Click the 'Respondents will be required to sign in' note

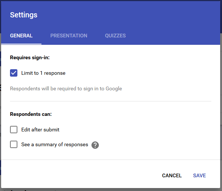click(x=66, y=89)
